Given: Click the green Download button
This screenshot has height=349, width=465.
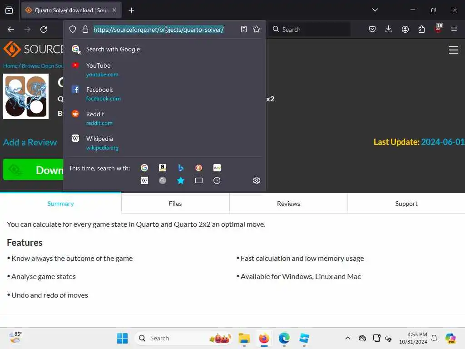Looking at the screenshot, I should [33, 170].
